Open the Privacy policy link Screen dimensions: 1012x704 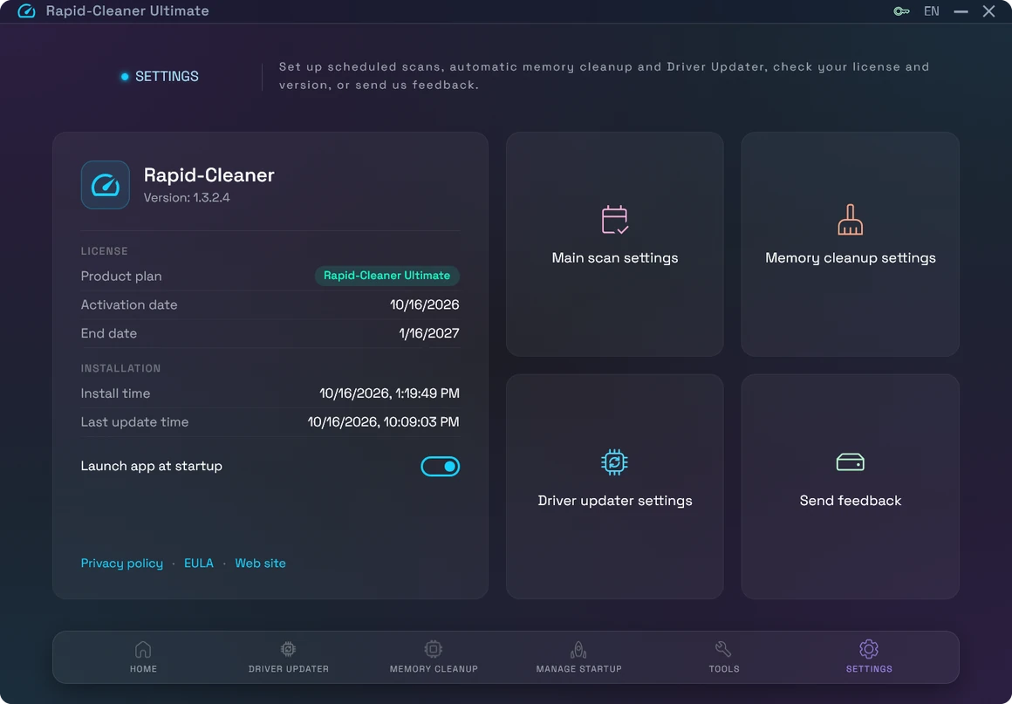[122, 564]
